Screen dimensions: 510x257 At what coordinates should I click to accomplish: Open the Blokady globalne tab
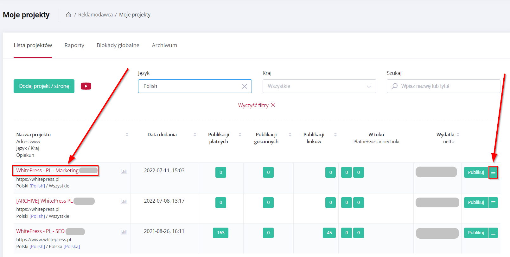pos(118,45)
